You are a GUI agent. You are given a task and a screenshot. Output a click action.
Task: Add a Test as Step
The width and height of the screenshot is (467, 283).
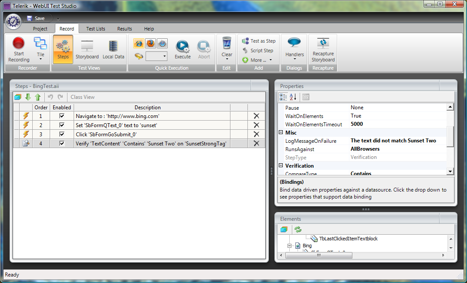259,41
